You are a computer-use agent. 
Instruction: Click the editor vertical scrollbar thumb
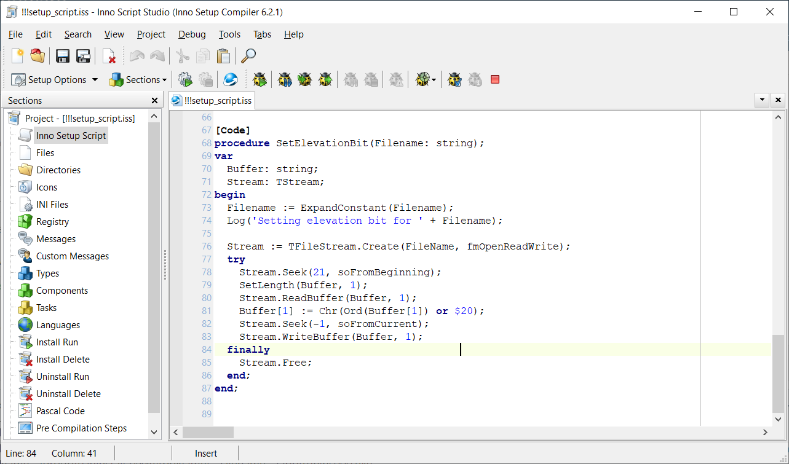click(x=778, y=374)
